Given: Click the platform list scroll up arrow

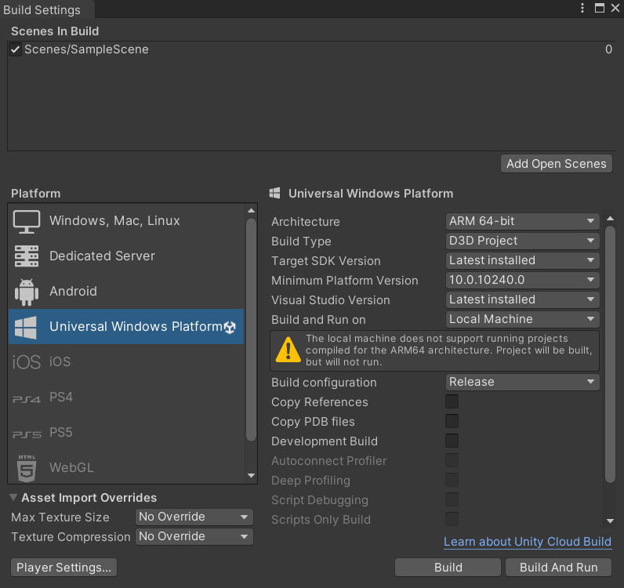Looking at the screenshot, I should 251,211.
